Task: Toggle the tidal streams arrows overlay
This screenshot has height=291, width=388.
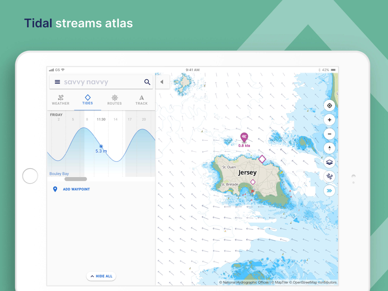Action: (329, 191)
